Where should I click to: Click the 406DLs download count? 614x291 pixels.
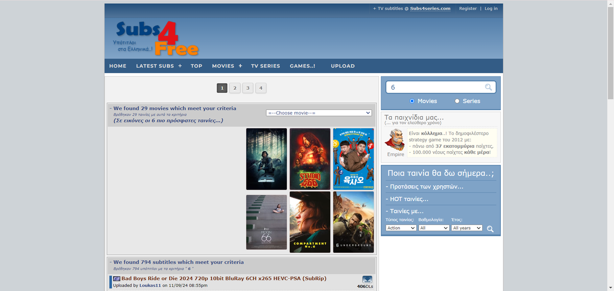tap(365, 287)
